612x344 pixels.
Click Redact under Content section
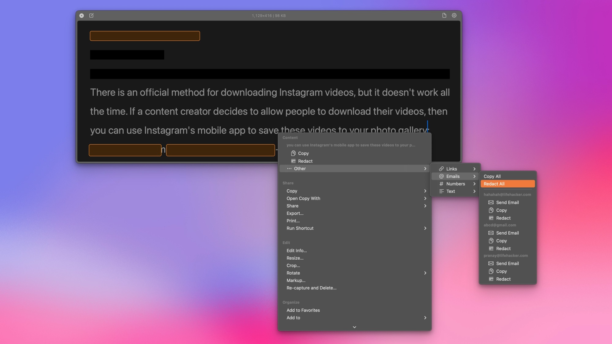point(305,161)
